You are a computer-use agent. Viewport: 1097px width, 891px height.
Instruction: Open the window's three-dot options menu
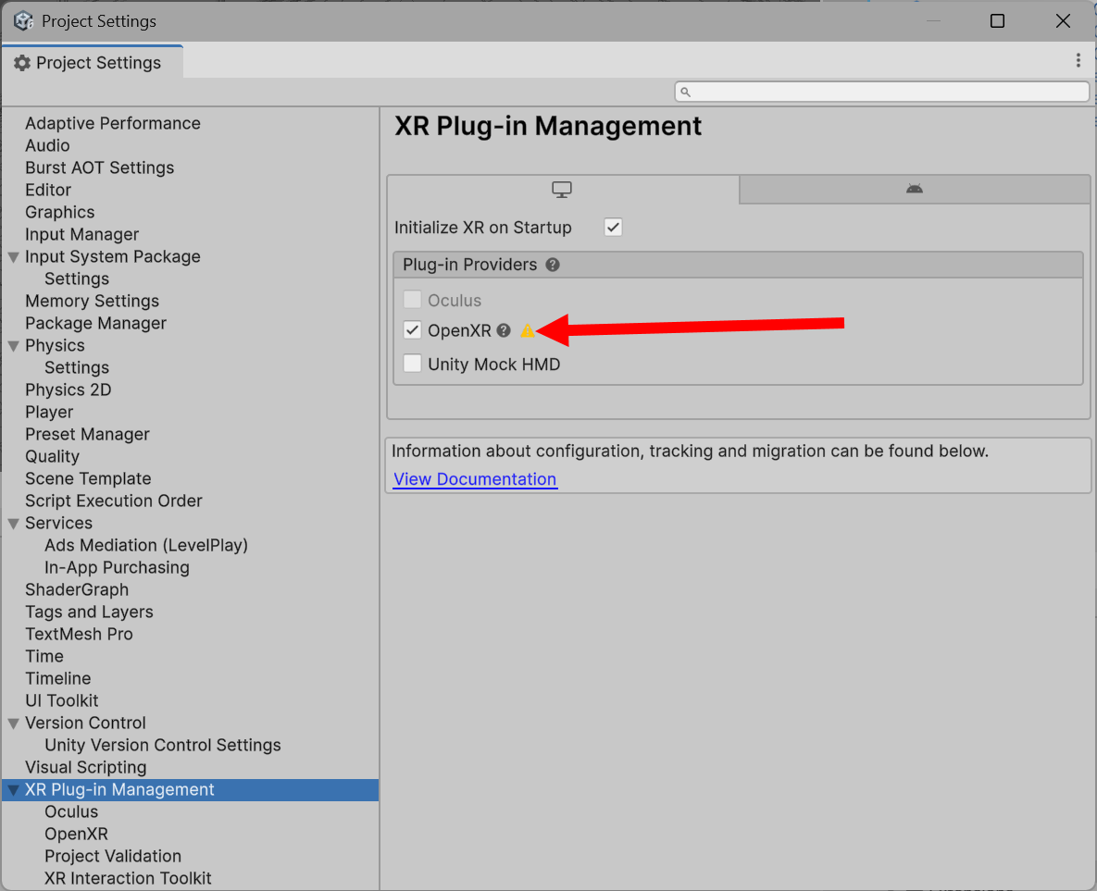click(1078, 61)
